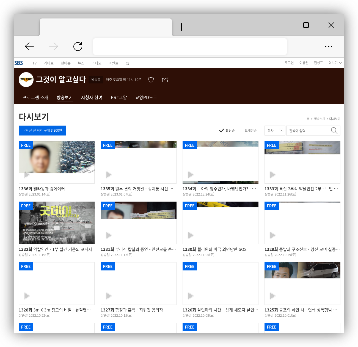358x347 pixels.
Task: Click the 고화질 전 회차 구매 button
Action: tap(42, 131)
